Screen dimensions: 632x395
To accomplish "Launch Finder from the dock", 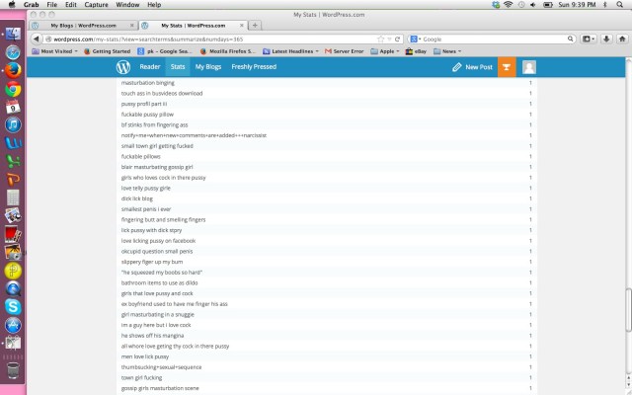I will (x=13, y=34).
